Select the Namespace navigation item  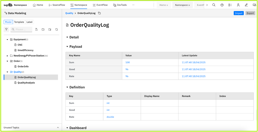click(x=79, y=5)
